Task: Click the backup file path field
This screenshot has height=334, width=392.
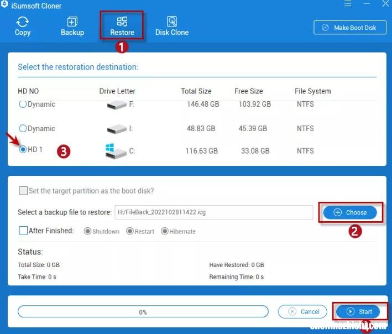Action: pos(213,212)
